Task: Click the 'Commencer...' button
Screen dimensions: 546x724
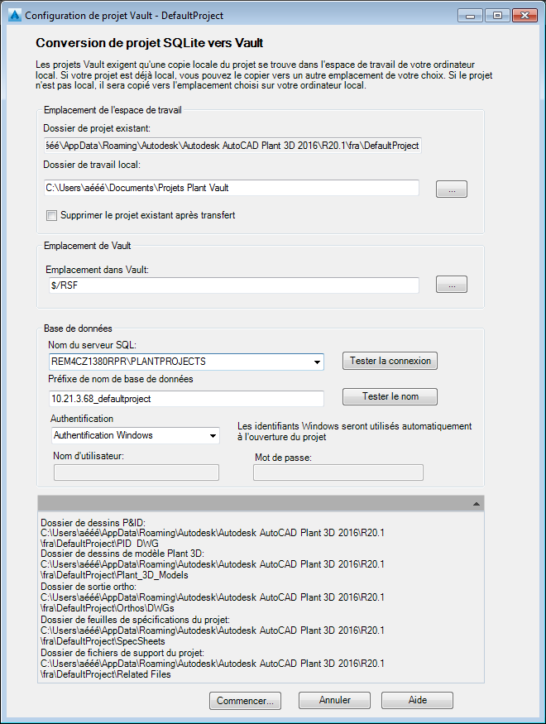Action: [x=245, y=701]
